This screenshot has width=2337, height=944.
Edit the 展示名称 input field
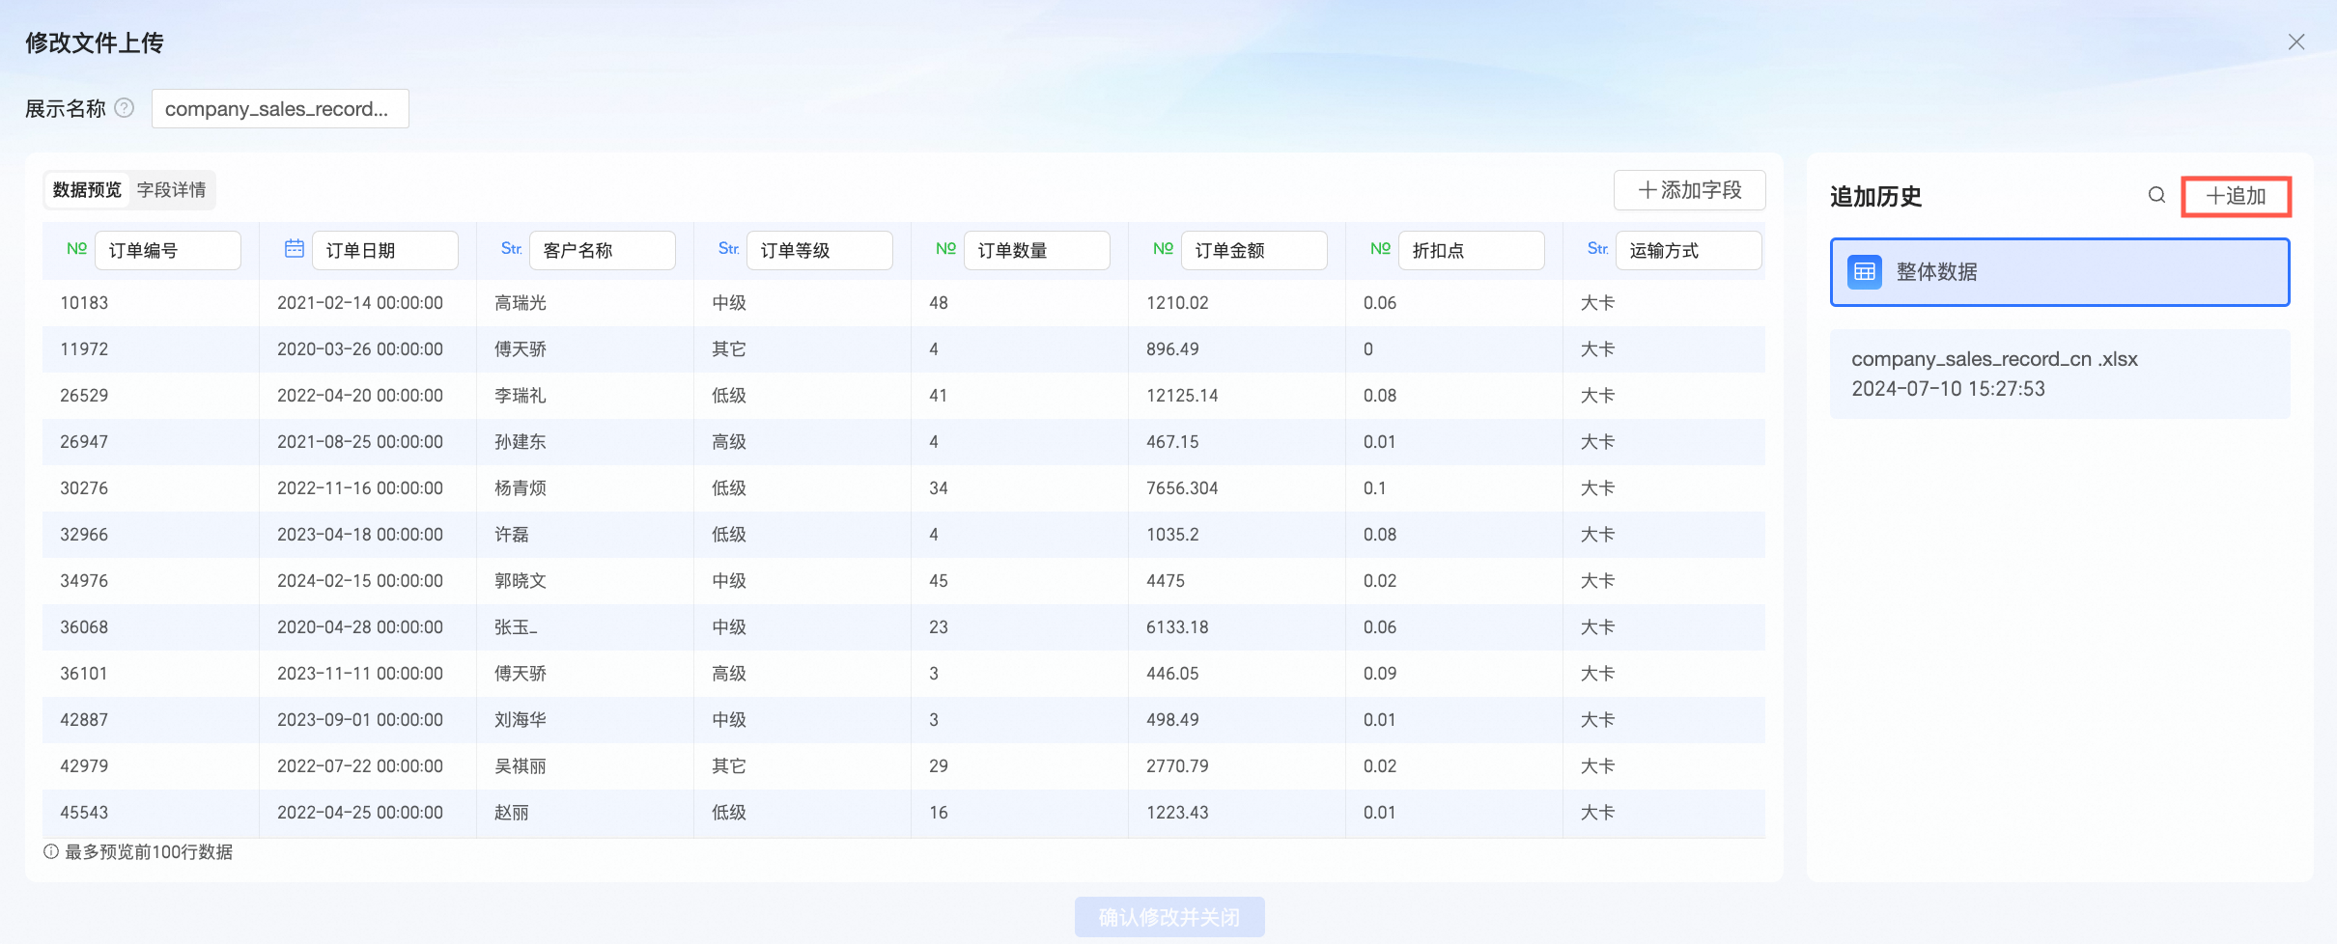tap(280, 109)
